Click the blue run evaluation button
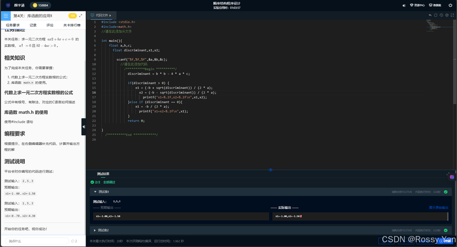Screen dimensions: 457x247 coord(445,241)
